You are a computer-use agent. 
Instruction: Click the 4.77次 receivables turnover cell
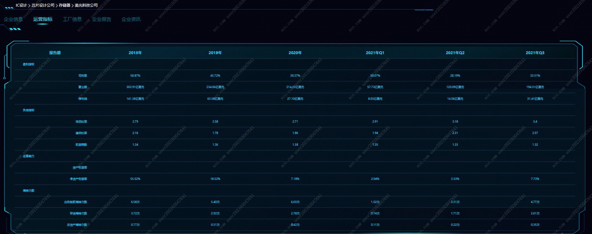(535, 202)
